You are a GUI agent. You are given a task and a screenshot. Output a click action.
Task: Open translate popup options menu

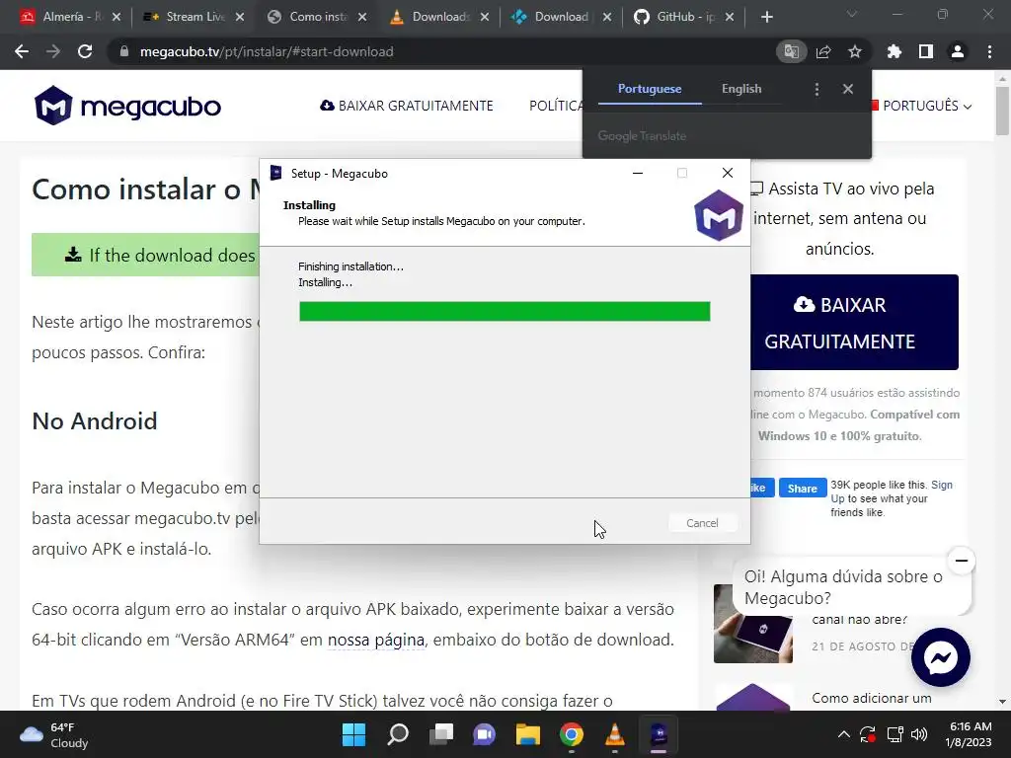[817, 89]
